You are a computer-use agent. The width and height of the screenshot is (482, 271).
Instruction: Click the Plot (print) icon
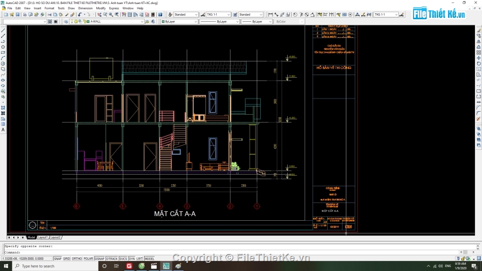(x=25, y=14)
